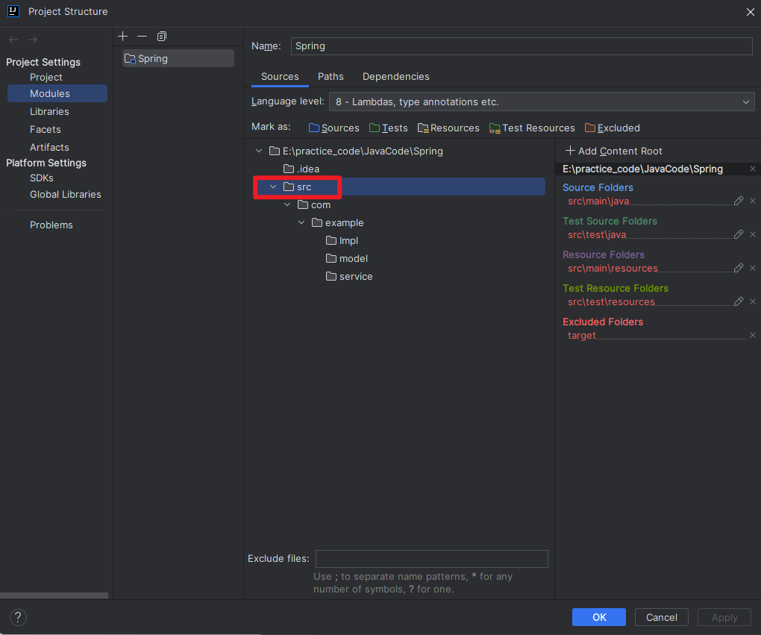
Task: Open Modules settings page
Action: (x=57, y=93)
